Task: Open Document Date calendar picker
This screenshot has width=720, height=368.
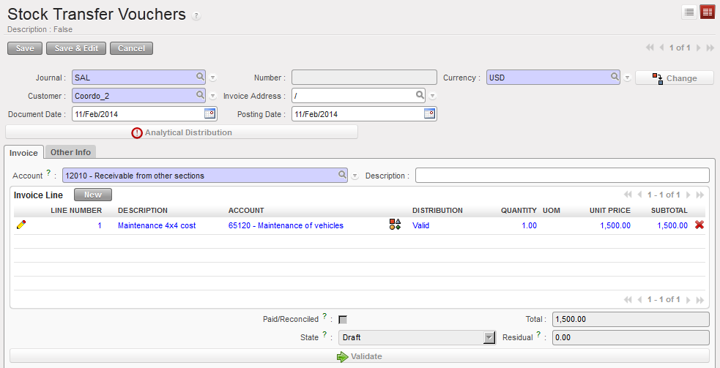Action: click(209, 113)
